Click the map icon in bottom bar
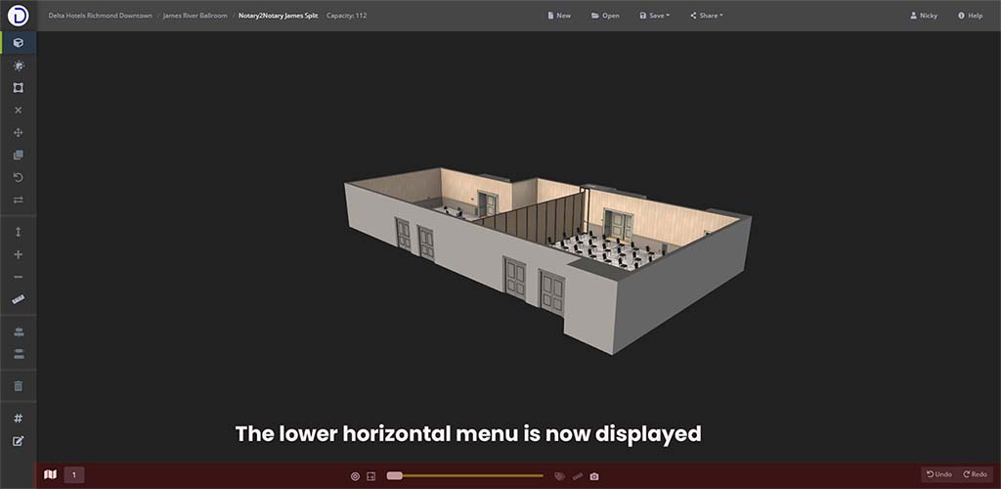 [x=51, y=474]
